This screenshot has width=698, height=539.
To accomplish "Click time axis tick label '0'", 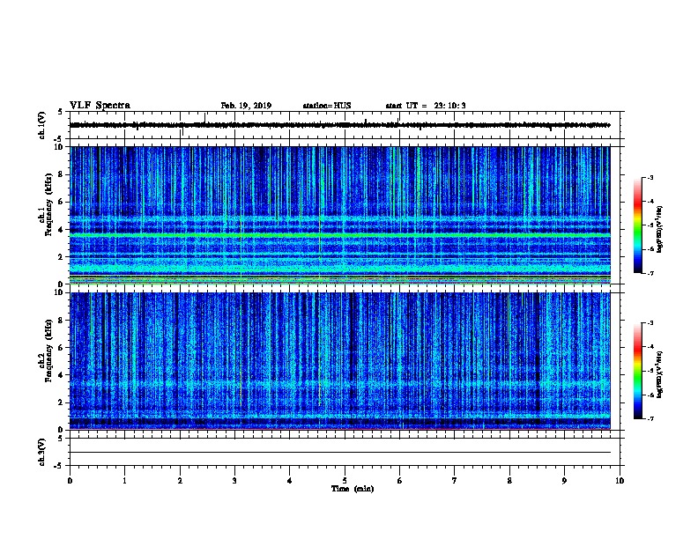I will [x=70, y=480].
